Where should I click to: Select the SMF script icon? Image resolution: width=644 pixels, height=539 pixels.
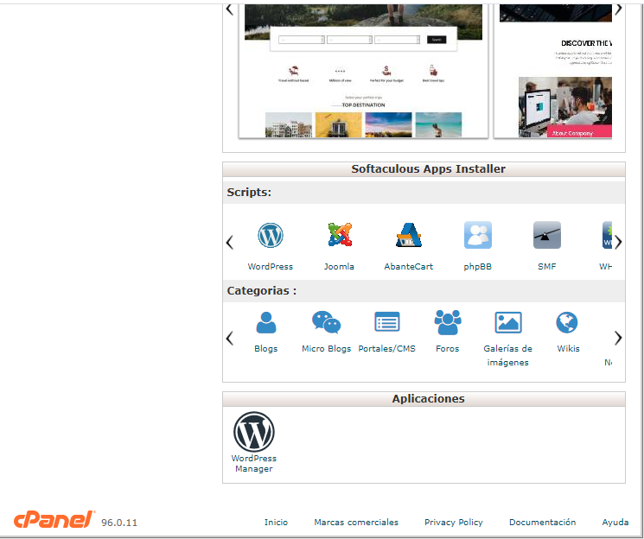(x=546, y=236)
